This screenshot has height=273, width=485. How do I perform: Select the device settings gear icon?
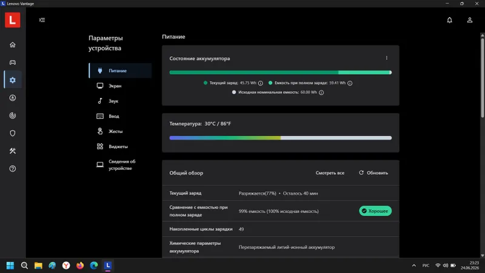[12, 80]
